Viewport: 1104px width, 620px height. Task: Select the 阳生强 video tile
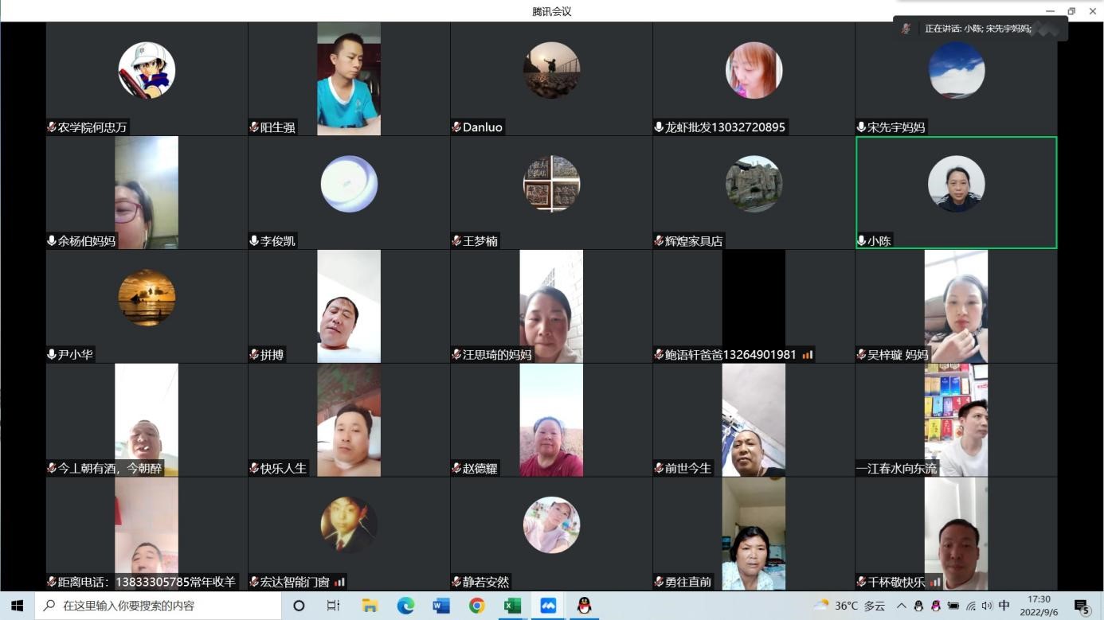pos(349,78)
